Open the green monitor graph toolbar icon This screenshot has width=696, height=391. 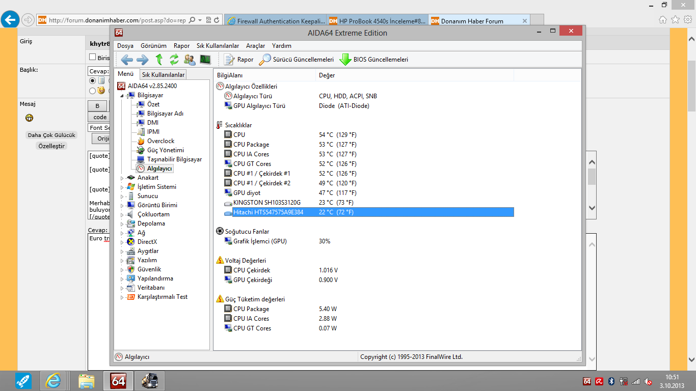205,60
